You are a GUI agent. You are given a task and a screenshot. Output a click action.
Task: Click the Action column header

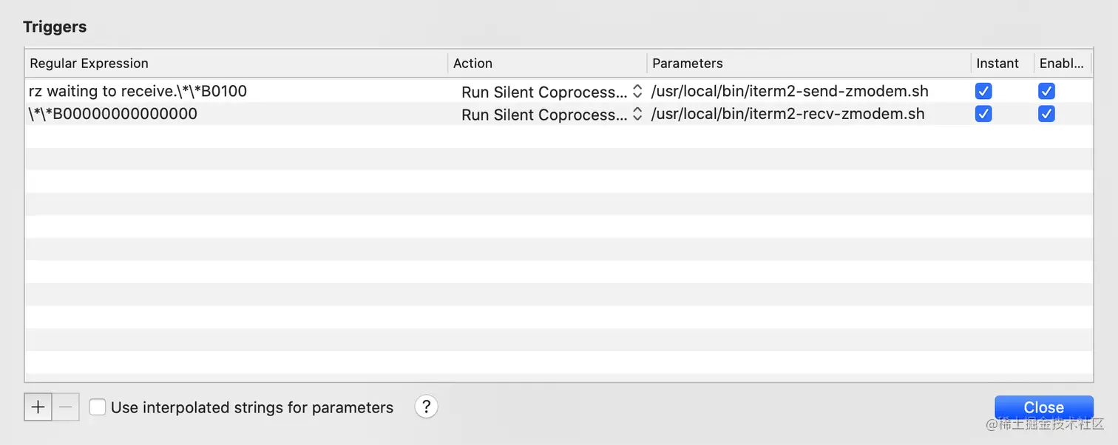pyautogui.click(x=472, y=63)
